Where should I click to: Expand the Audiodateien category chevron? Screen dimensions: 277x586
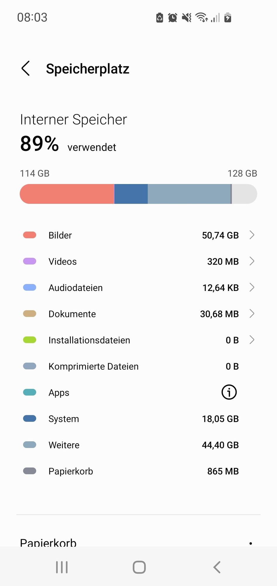tap(252, 287)
